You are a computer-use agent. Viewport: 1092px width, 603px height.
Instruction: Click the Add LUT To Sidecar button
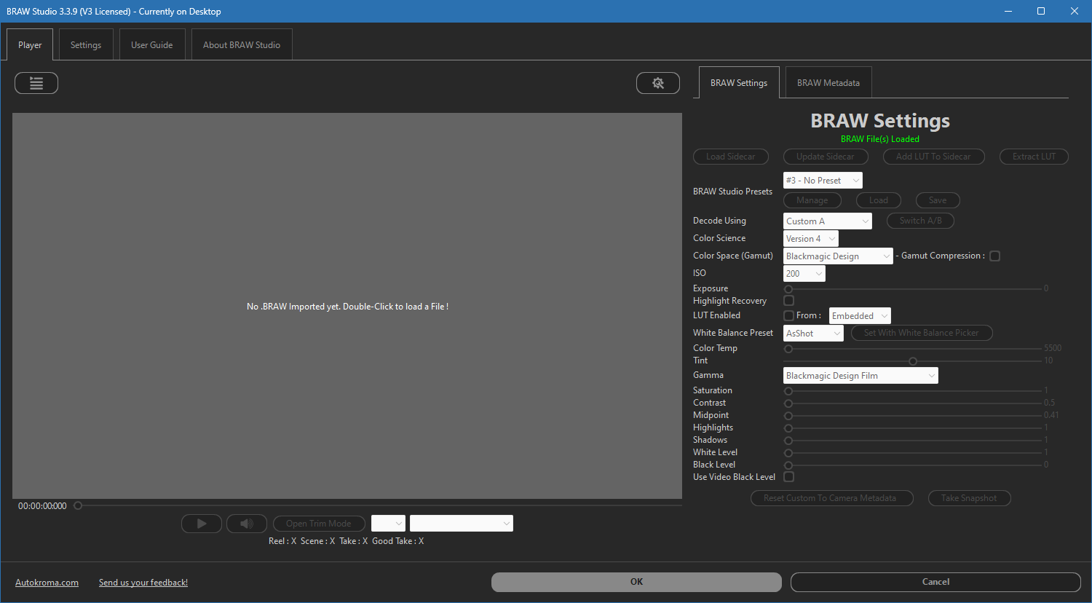click(933, 157)
